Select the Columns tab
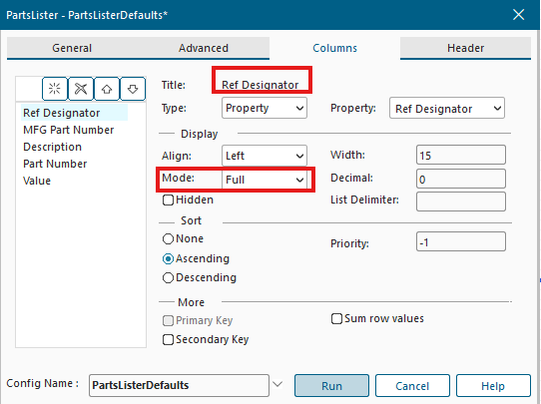 334,48
